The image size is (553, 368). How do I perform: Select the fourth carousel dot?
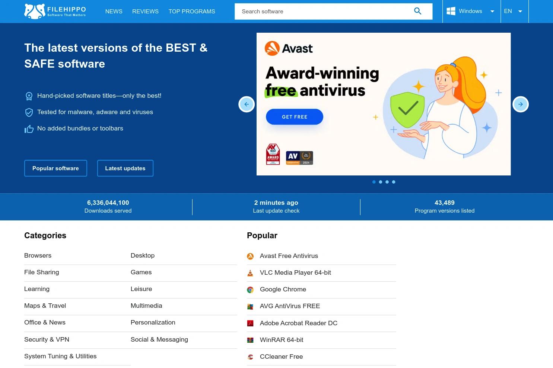coord(394,182)
